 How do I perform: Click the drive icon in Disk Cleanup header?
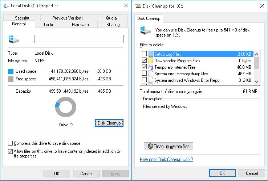coord(146,30)
